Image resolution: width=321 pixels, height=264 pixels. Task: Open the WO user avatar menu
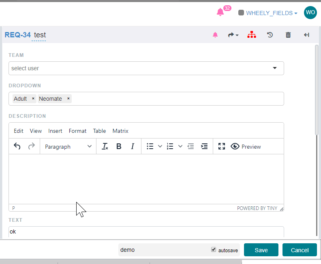click(x=310, y=13)
